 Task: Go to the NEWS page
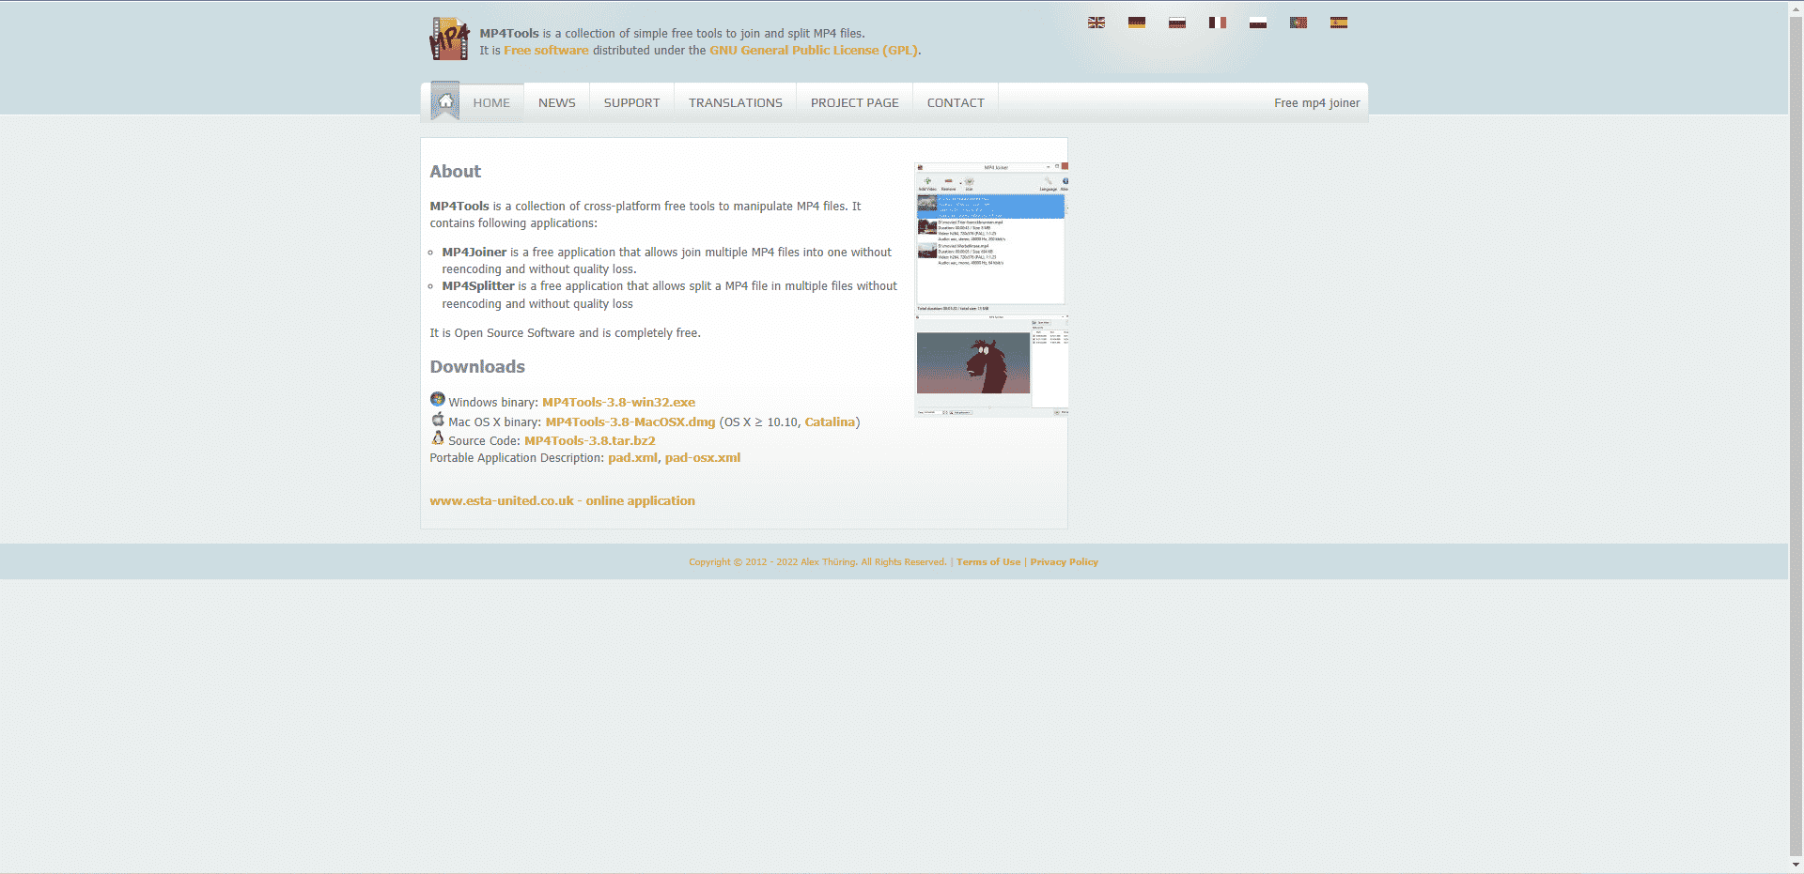click(557, 103)
